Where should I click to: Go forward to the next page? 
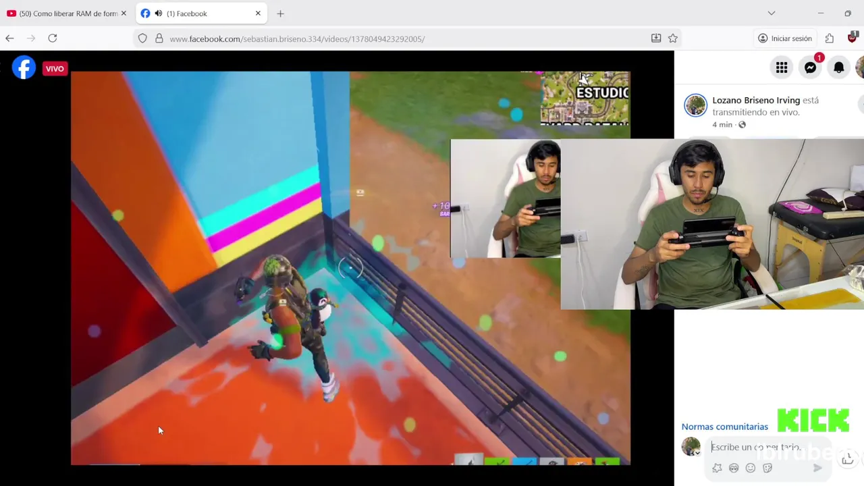pos(31,38)
